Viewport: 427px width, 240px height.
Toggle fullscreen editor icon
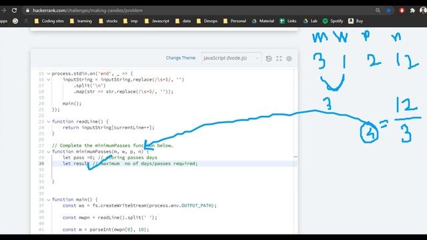(279, 59)
